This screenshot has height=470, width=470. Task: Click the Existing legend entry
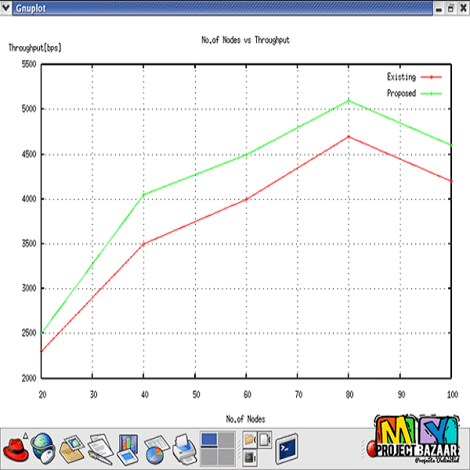tap(401, 77)
